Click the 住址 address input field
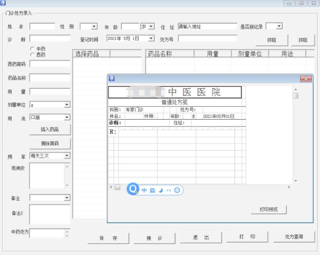 (x=206, y=27)
